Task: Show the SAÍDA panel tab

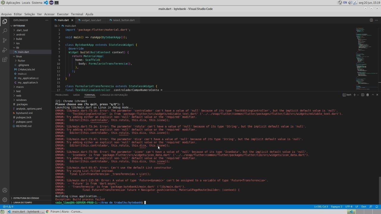Action: (x=76, y=95)
